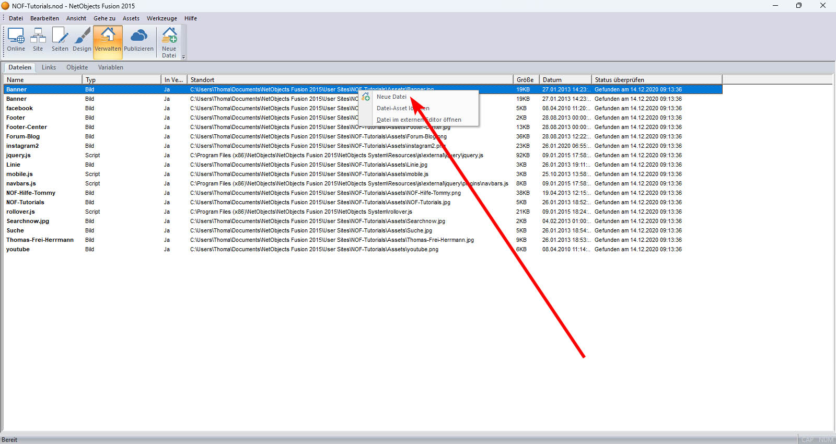Switch to the Links tab

[x=49, y=67]
